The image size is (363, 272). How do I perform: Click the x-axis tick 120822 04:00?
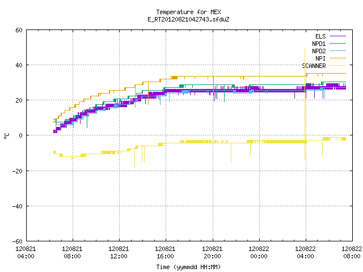tap(305, 253)
